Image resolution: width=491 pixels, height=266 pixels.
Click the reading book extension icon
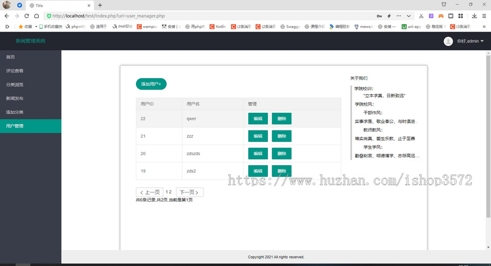pos(451,16)
